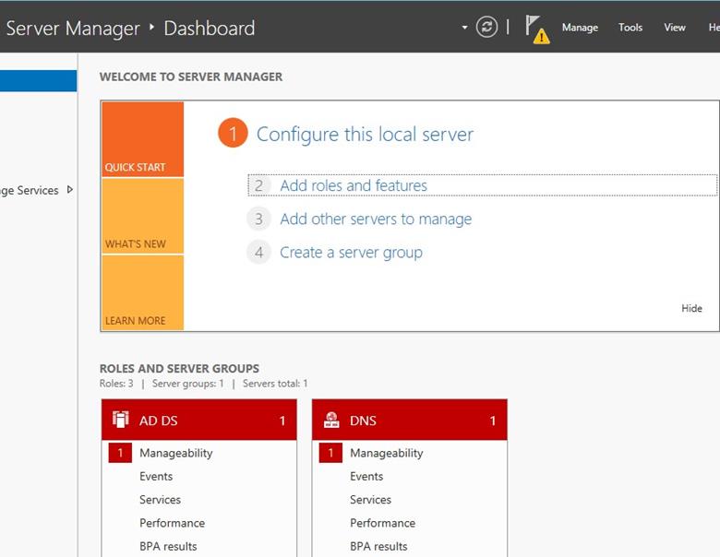Click the 'Roles: 3' summary text
720x557 pixels.
click(116, 384)
